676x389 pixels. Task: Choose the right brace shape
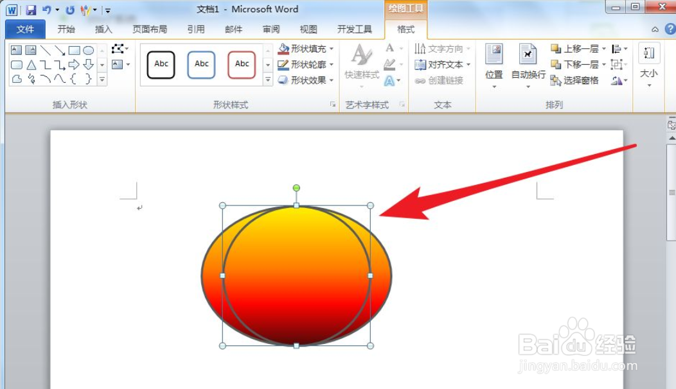pos(89,79)
